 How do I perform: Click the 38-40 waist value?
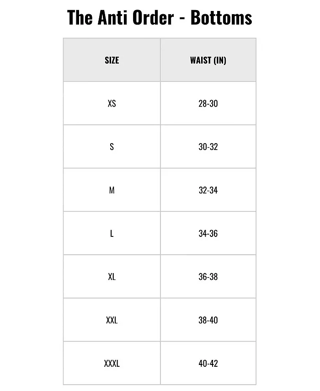tap(208, 320)
